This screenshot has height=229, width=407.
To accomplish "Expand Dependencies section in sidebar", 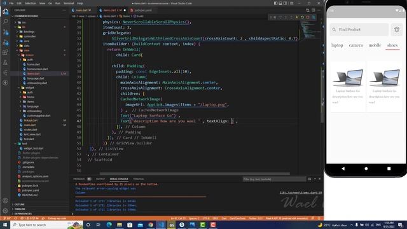I will (x=23, y=214).
